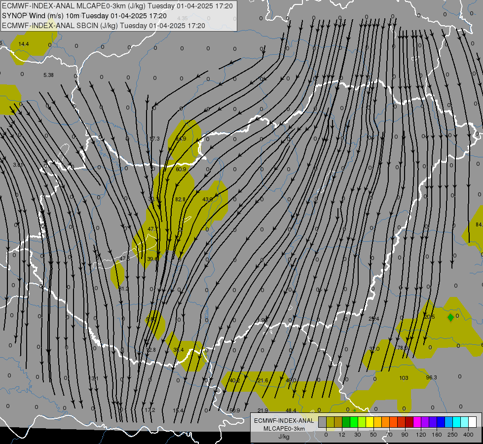Click the white legend swatch at the end
483x444 pixels.
click(472, 422)
